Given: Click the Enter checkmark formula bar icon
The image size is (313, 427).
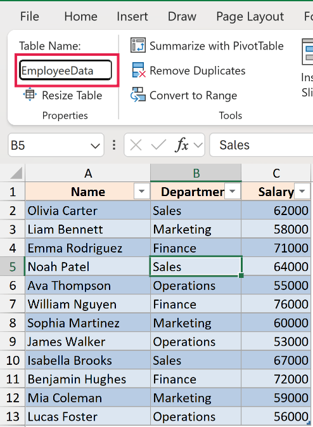Looking at the screenshot, I should click(x=158, y=145).
